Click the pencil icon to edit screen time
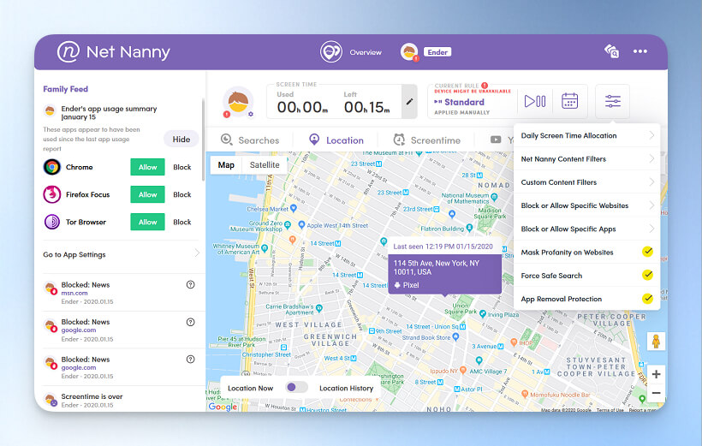 [409, 102]
